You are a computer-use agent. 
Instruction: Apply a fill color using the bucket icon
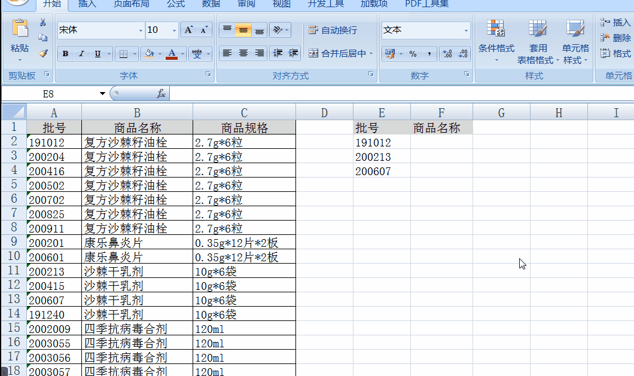(148, 53)
